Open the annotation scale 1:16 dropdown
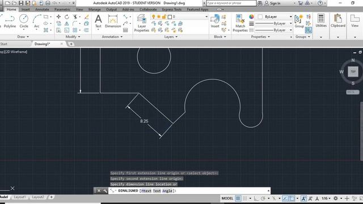Viewport: 363px width, 204px height. (326, 198)
